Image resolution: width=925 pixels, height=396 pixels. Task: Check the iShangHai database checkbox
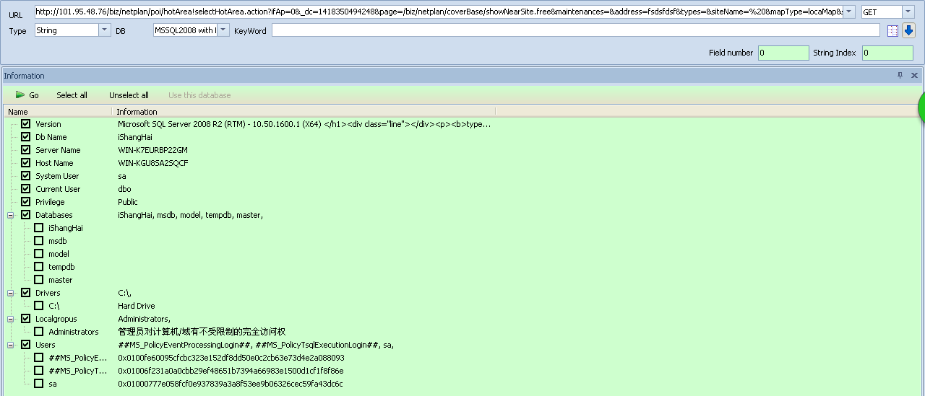[x=39, y=228]
